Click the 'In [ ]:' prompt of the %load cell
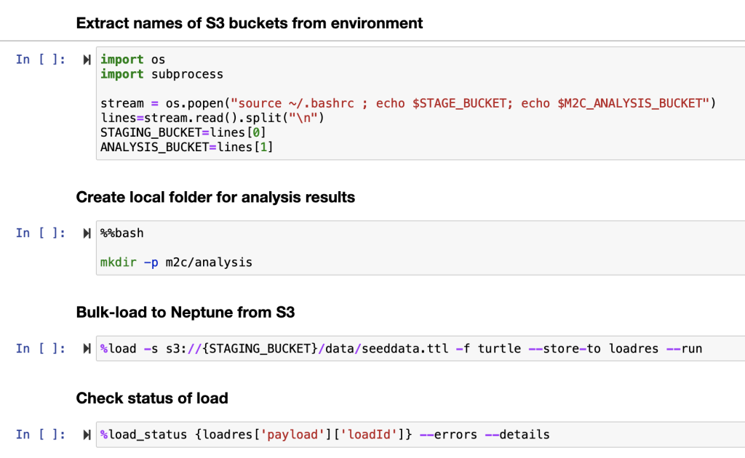The height and width of the screenshot is (458, 745). pos(41,349)
